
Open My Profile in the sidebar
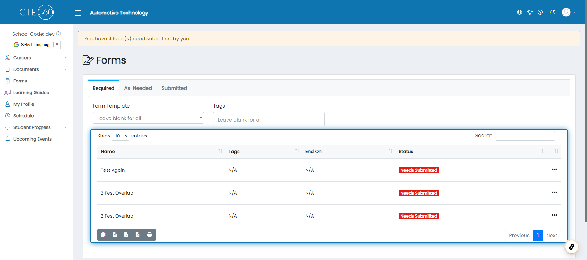click(x=24, y=104)
